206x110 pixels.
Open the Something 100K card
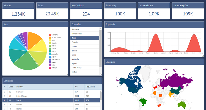(120, 11)
